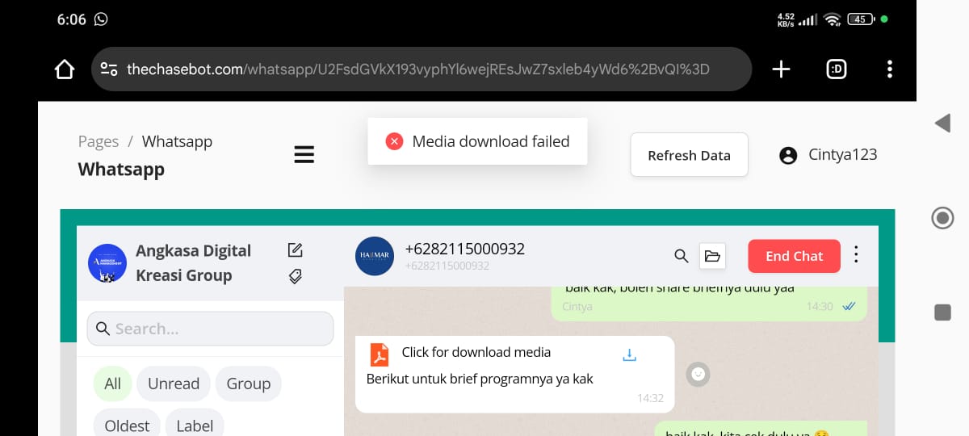This screenshot has width=969, height=436.
Task: Open chat options three-dot menu
Action: tap(856, 255)
